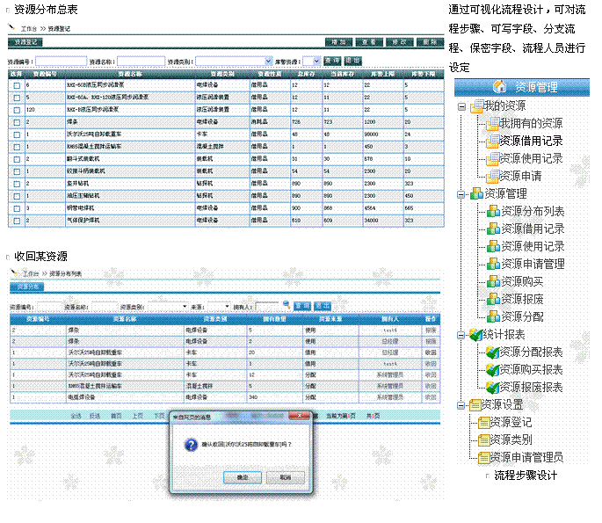Collapse the 资源管理 tree node
The image size is (602, 523).
(x=461, y=194)
